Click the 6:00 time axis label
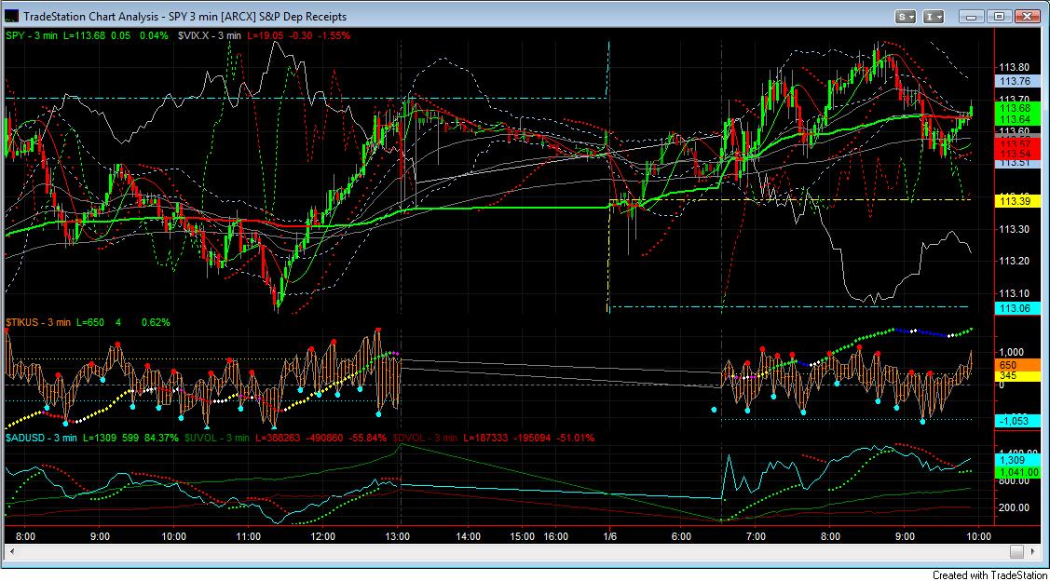This screenshot has width=1050, height=581. coord(681,536)
